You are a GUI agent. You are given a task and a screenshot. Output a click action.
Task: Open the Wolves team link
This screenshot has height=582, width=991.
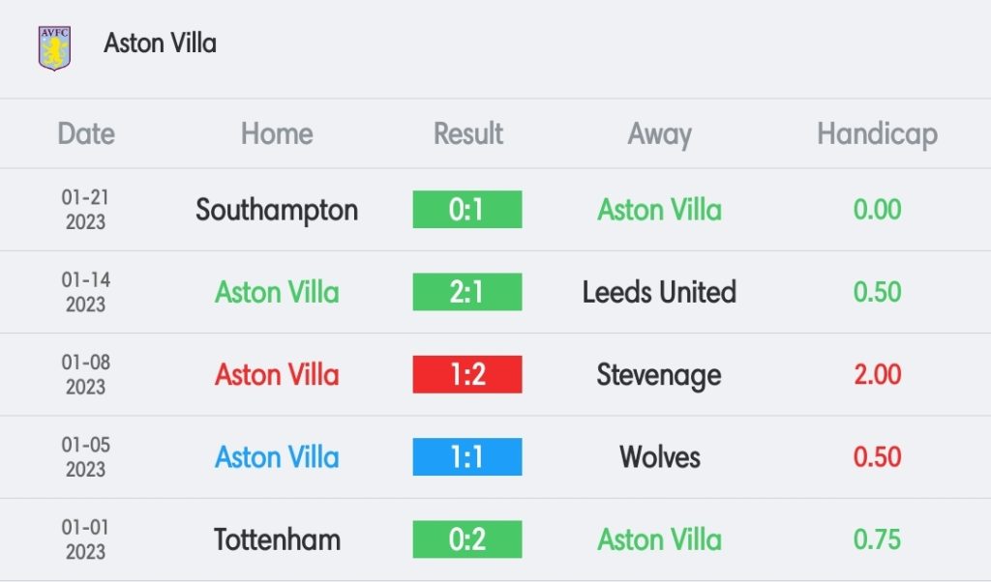(659, 457)
